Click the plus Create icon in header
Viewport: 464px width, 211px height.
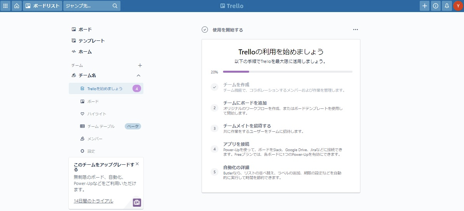(x=425, y=6)
